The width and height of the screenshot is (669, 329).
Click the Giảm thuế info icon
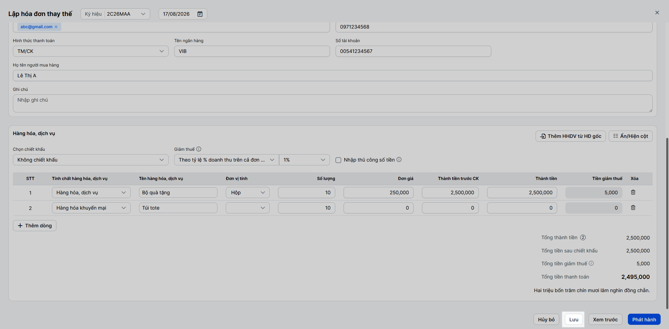coord(199,149)
